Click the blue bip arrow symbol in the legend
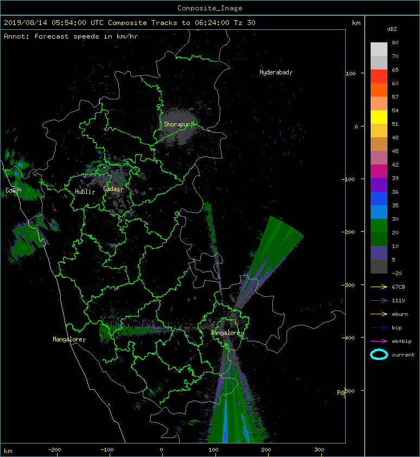The image size is (420, 457). point(379,328)
